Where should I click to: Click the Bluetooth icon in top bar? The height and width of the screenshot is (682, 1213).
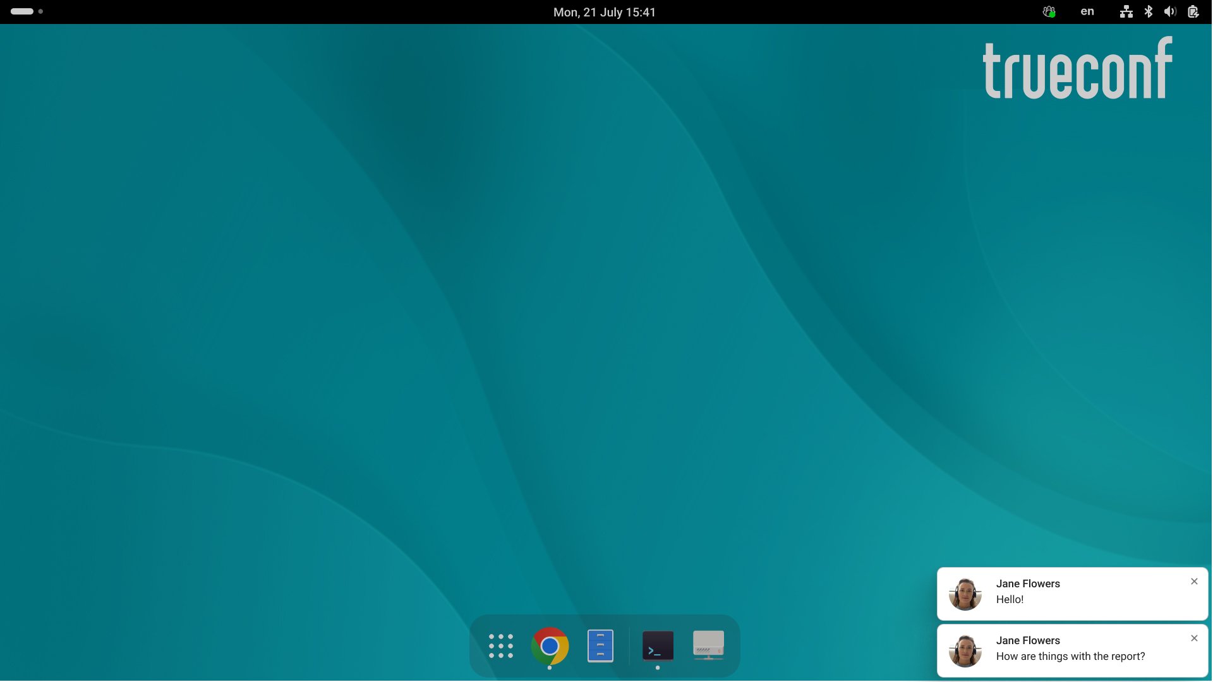coord(1149,11)
